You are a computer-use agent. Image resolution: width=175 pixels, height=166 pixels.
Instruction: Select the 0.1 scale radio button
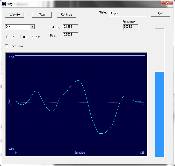pos(8,37)
